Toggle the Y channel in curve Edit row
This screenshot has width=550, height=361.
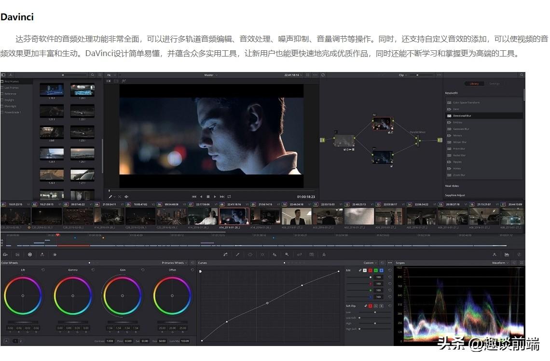point(365,270)
